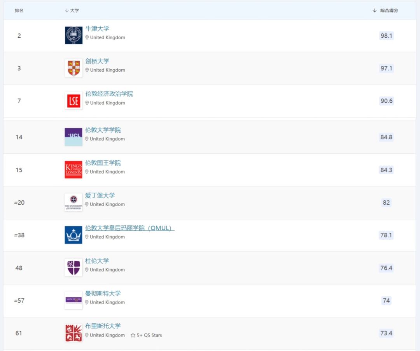Click rank number 14
The image size is (420, 351).
[x=19, y=137]
